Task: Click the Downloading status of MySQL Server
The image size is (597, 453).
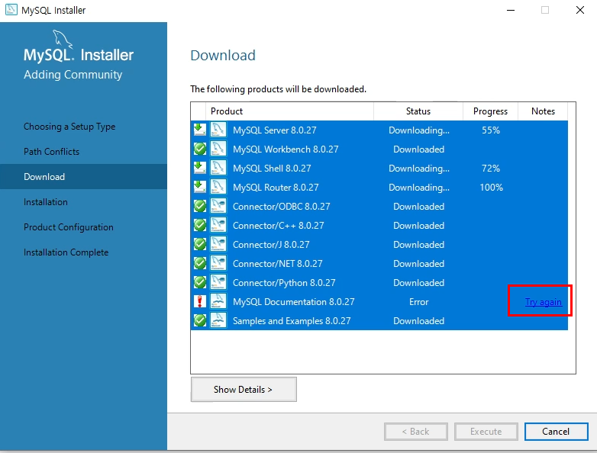Action: [419, 130]
